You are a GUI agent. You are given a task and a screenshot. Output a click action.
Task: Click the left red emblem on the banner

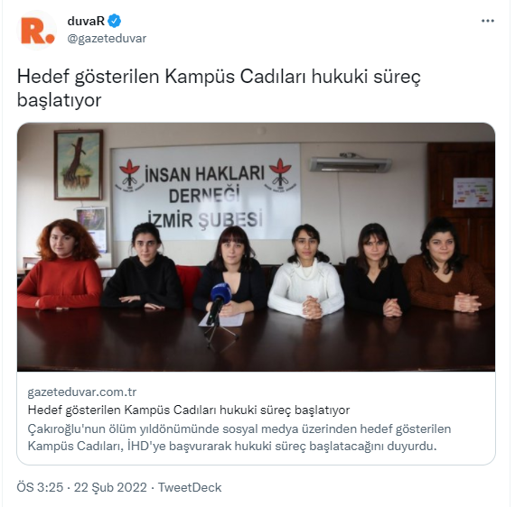pyautogui.click(x=129, y=173)
